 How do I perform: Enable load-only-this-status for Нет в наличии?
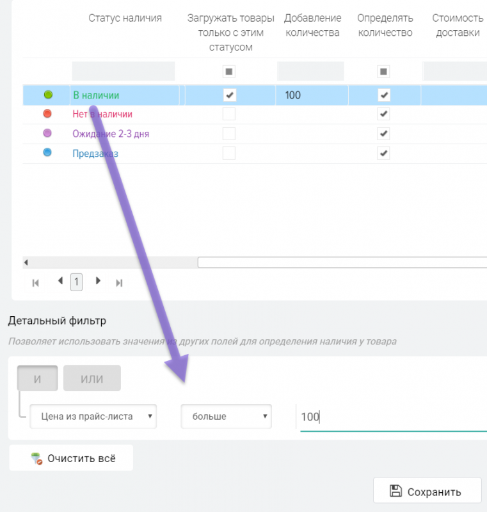[229, 114]
